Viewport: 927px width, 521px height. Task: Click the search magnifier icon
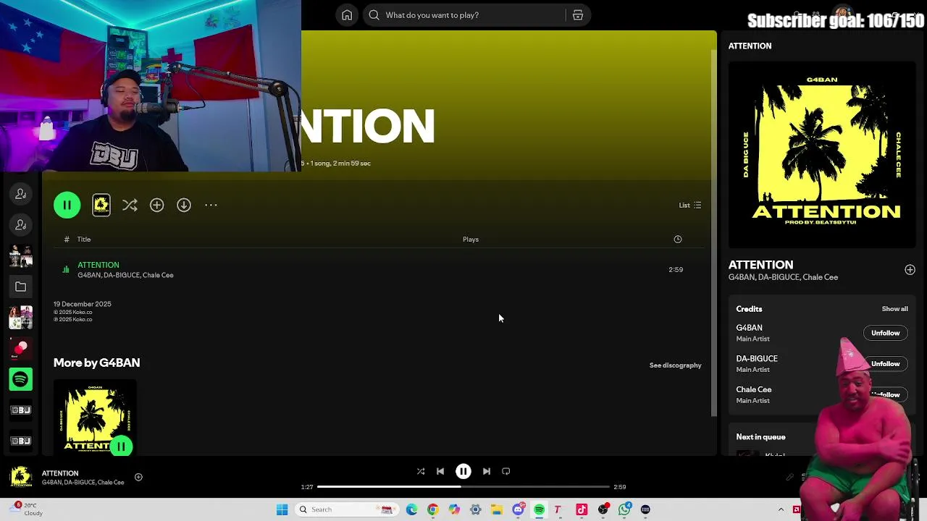[x=374, y=15]
